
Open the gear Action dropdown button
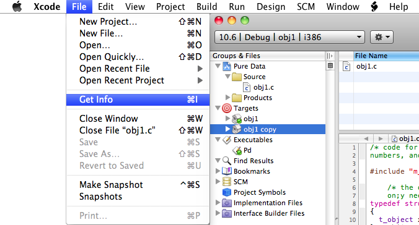[x=382, y=37]
